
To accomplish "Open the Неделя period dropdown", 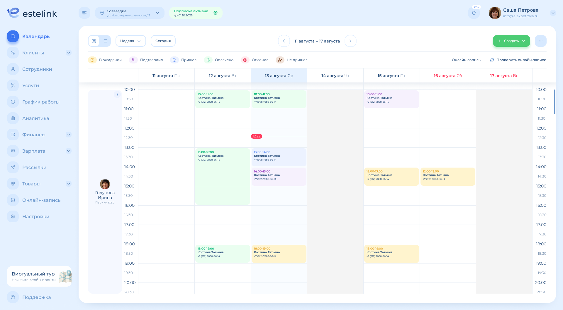I will (x=130, y=41).
